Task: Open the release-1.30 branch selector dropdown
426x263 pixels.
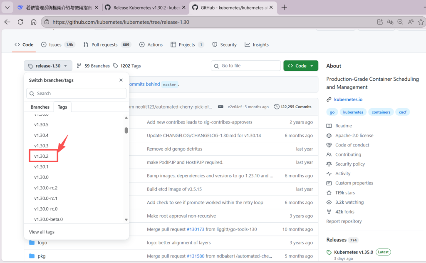Action: pyautogui.click(x=48, y=66)
